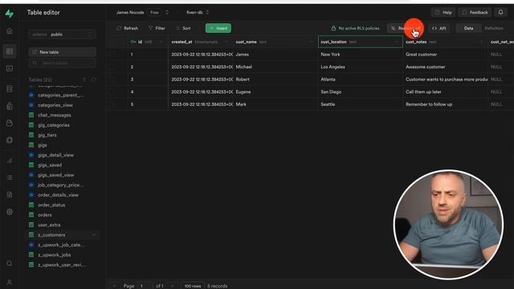
Task: Open No active RLS policies
Action: click(355, 28)
